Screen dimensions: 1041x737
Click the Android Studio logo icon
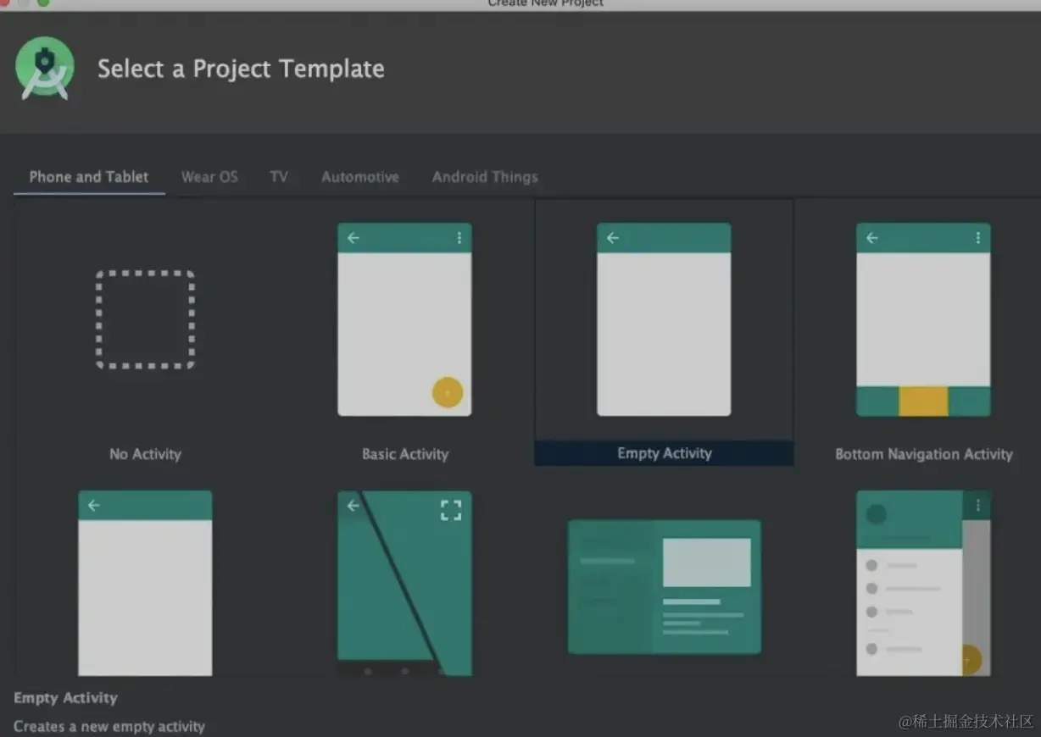(x=45, y=69)
